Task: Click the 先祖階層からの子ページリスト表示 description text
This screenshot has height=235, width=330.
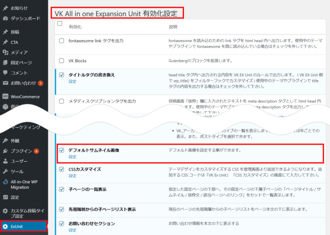Action: [238, 210]
